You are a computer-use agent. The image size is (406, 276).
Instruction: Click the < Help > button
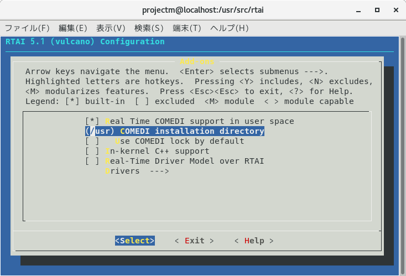click(x=254, y=241)
